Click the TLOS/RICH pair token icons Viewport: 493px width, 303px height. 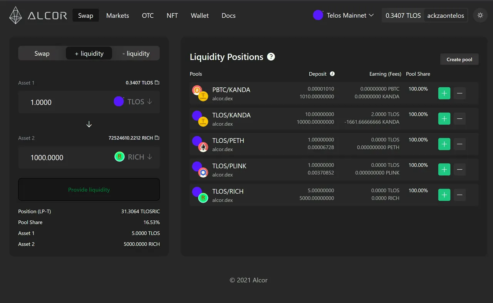point(200,195)
